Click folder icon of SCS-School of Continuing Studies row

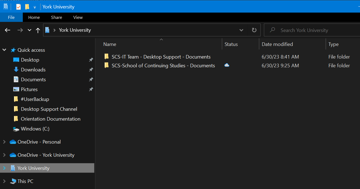click(107, 65)
